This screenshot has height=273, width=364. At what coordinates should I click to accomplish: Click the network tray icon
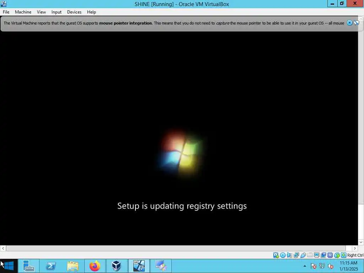pos(322,266)
